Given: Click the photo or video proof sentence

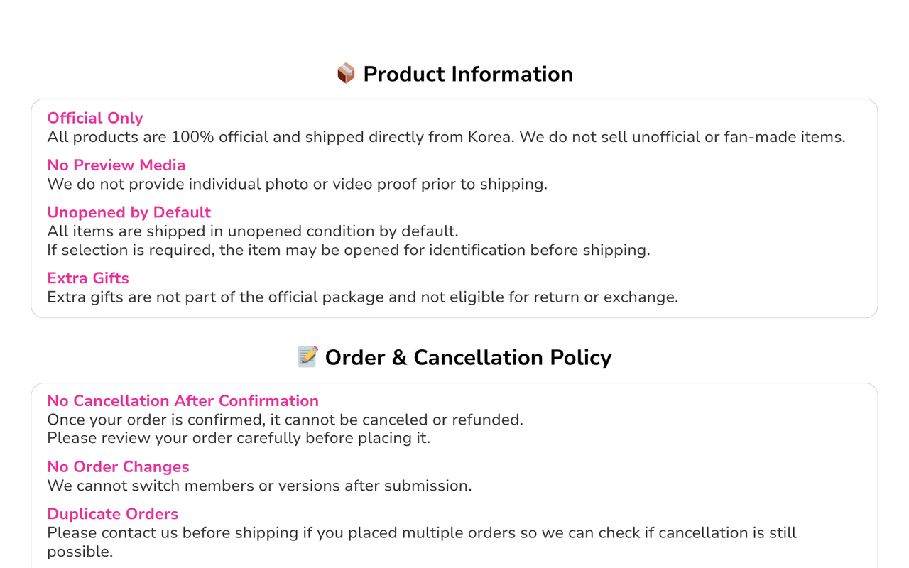Looking at the screenshot, I should [297, 185].
